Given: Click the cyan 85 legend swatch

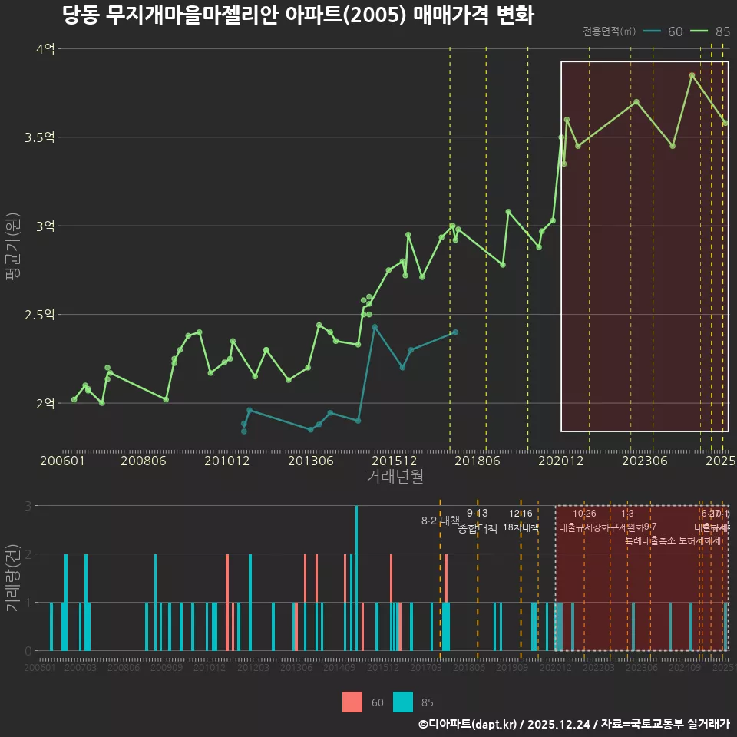Looking at the screenshot, I should pos(403,702).
